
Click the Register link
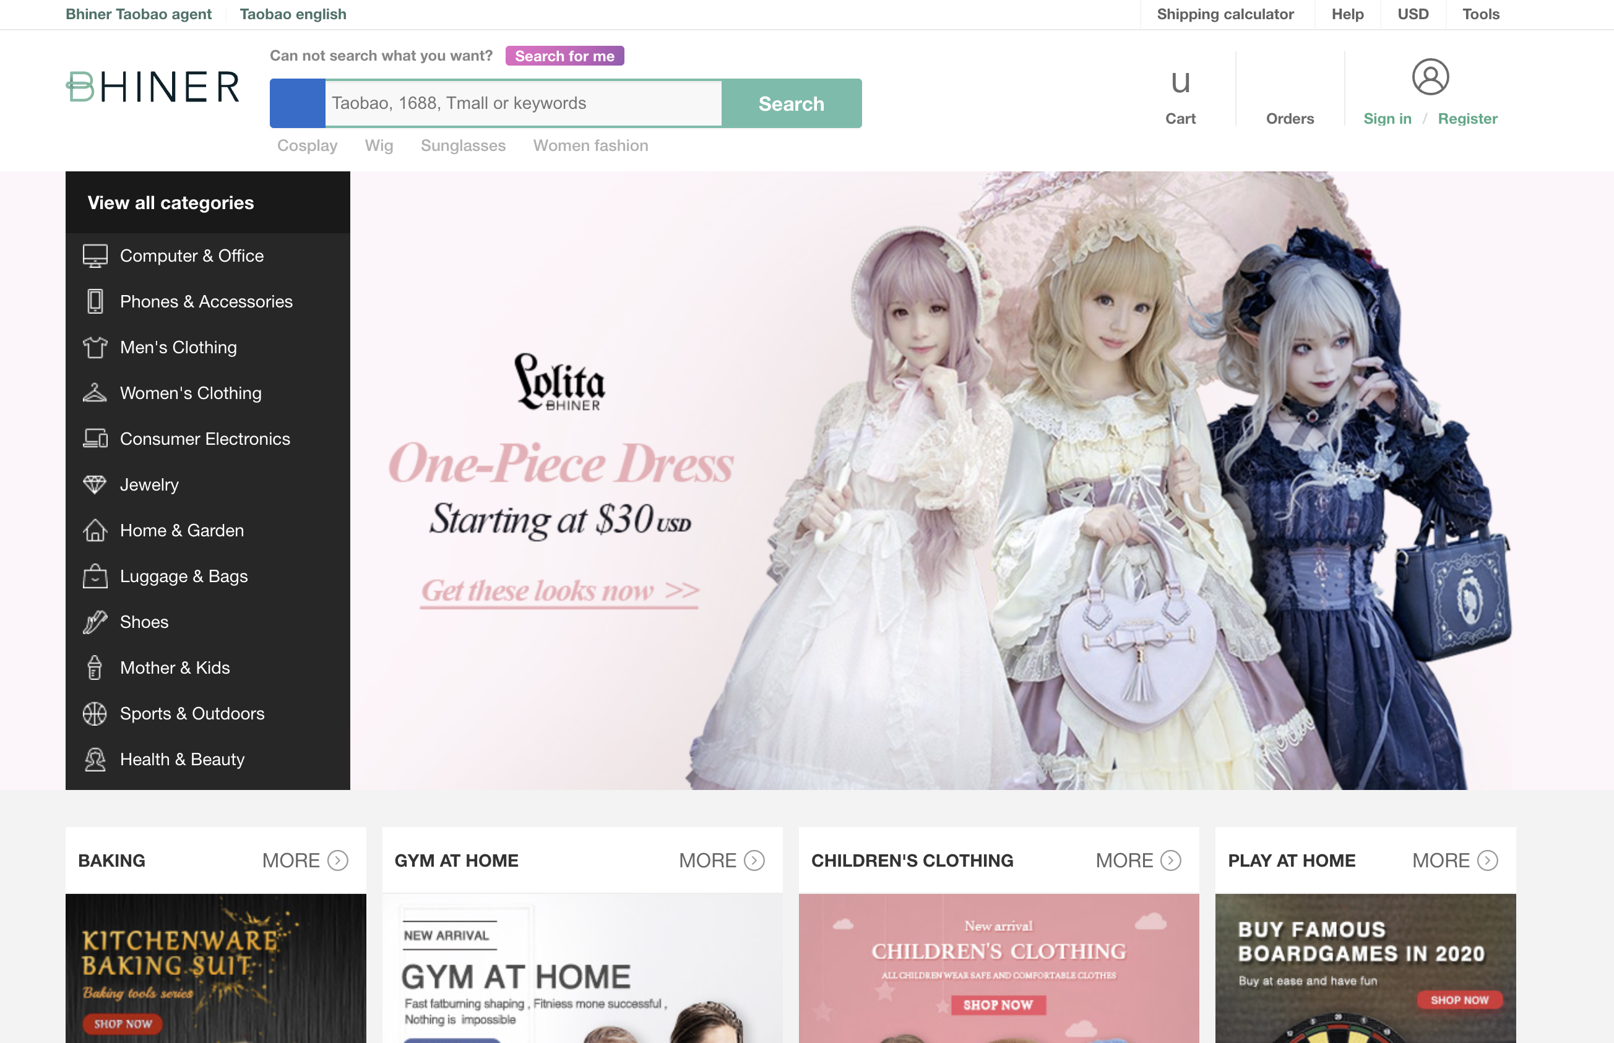pyautogui.click(x=1467, y=119)
